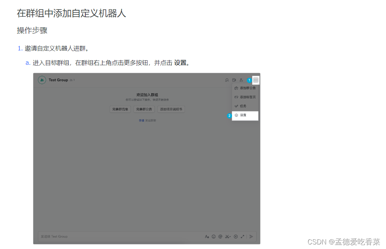Open user link 李键 in chat
Screen dimensions: 386x249
coord(141,120)
